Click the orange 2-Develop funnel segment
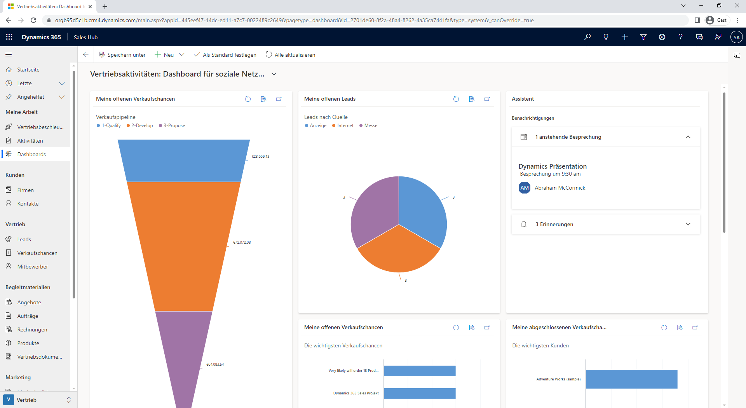 (x=184, y=245)
